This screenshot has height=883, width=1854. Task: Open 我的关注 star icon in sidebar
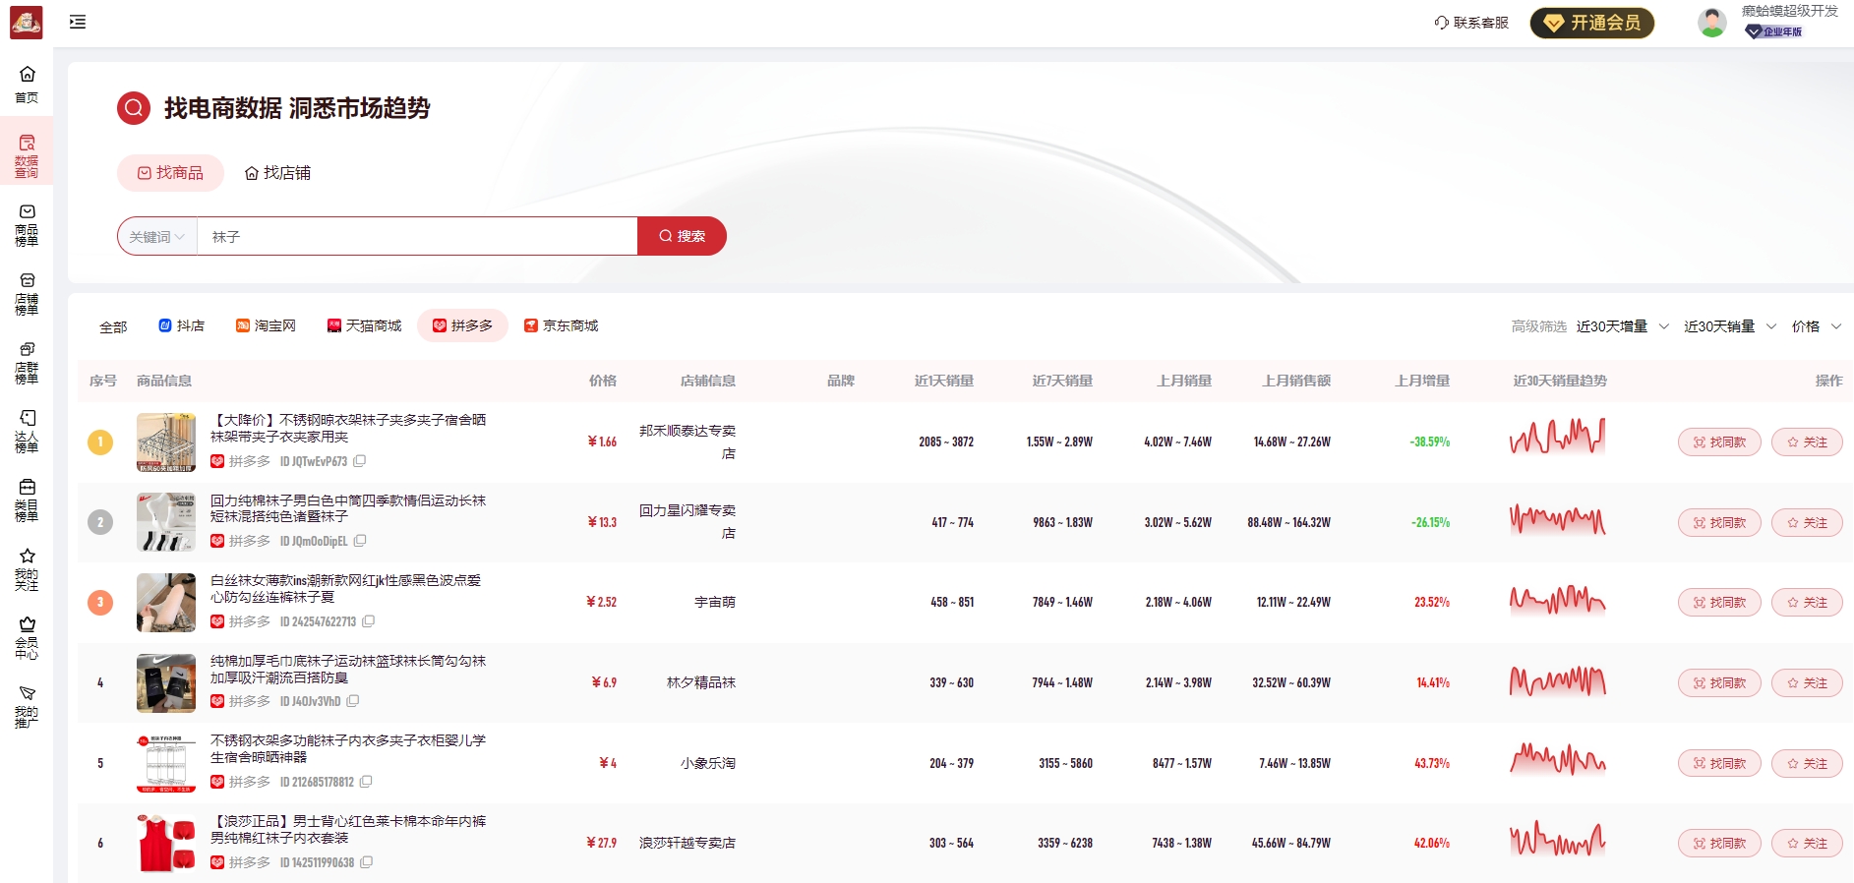27,567
